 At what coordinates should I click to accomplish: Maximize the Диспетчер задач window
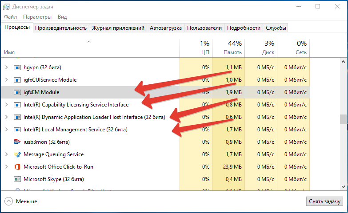pyautogui.click(x=318, y=6)
